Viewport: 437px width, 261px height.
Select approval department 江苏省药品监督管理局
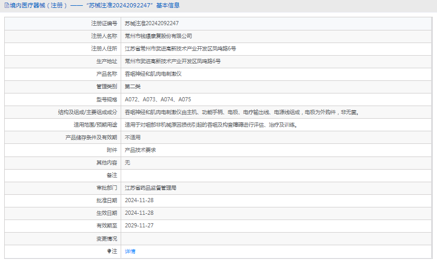click(x=151, y=187)
